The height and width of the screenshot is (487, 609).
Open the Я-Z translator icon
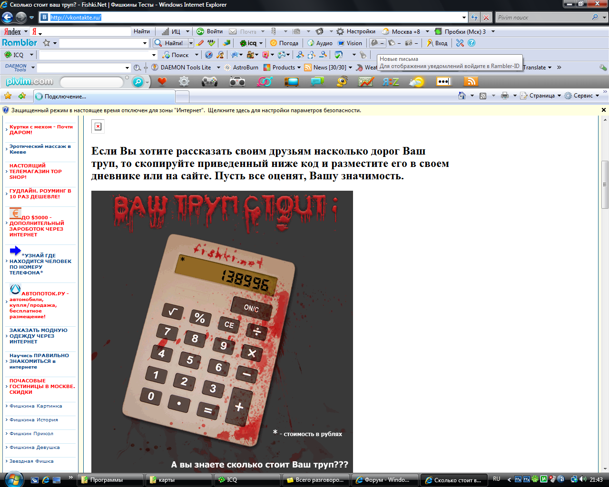tap(391, 82)
